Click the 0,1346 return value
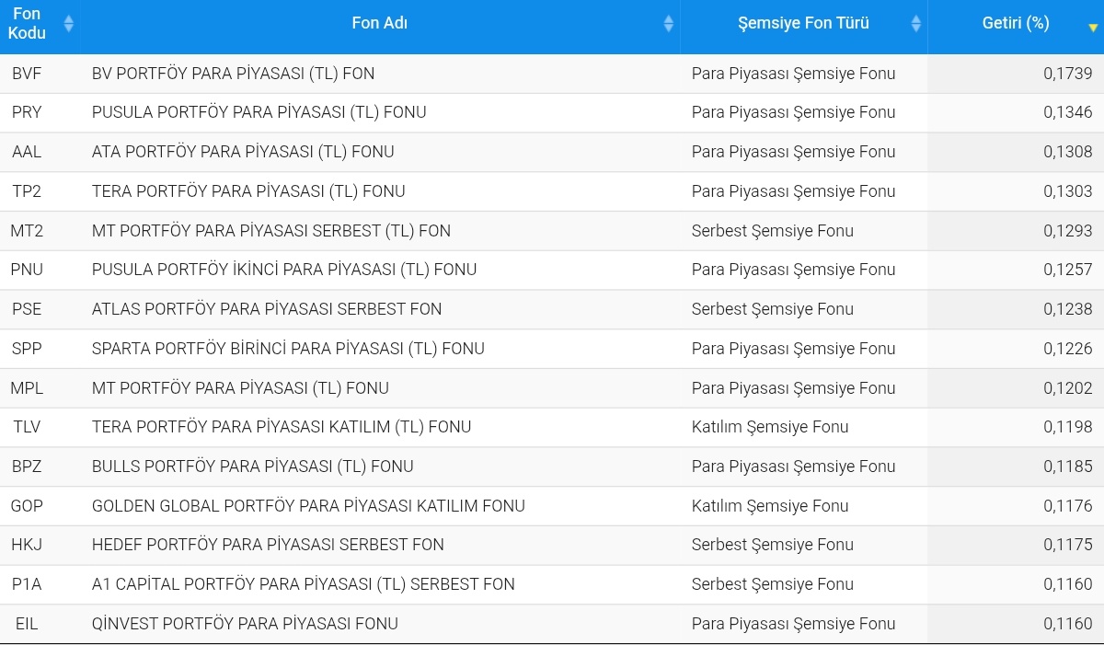 (x=1068, y=112)
